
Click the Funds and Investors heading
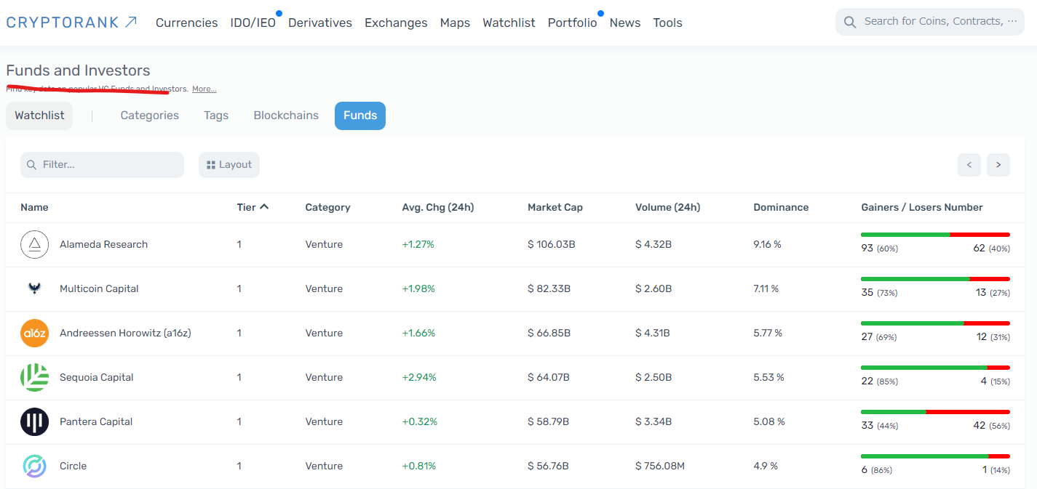tap(78, 70)
